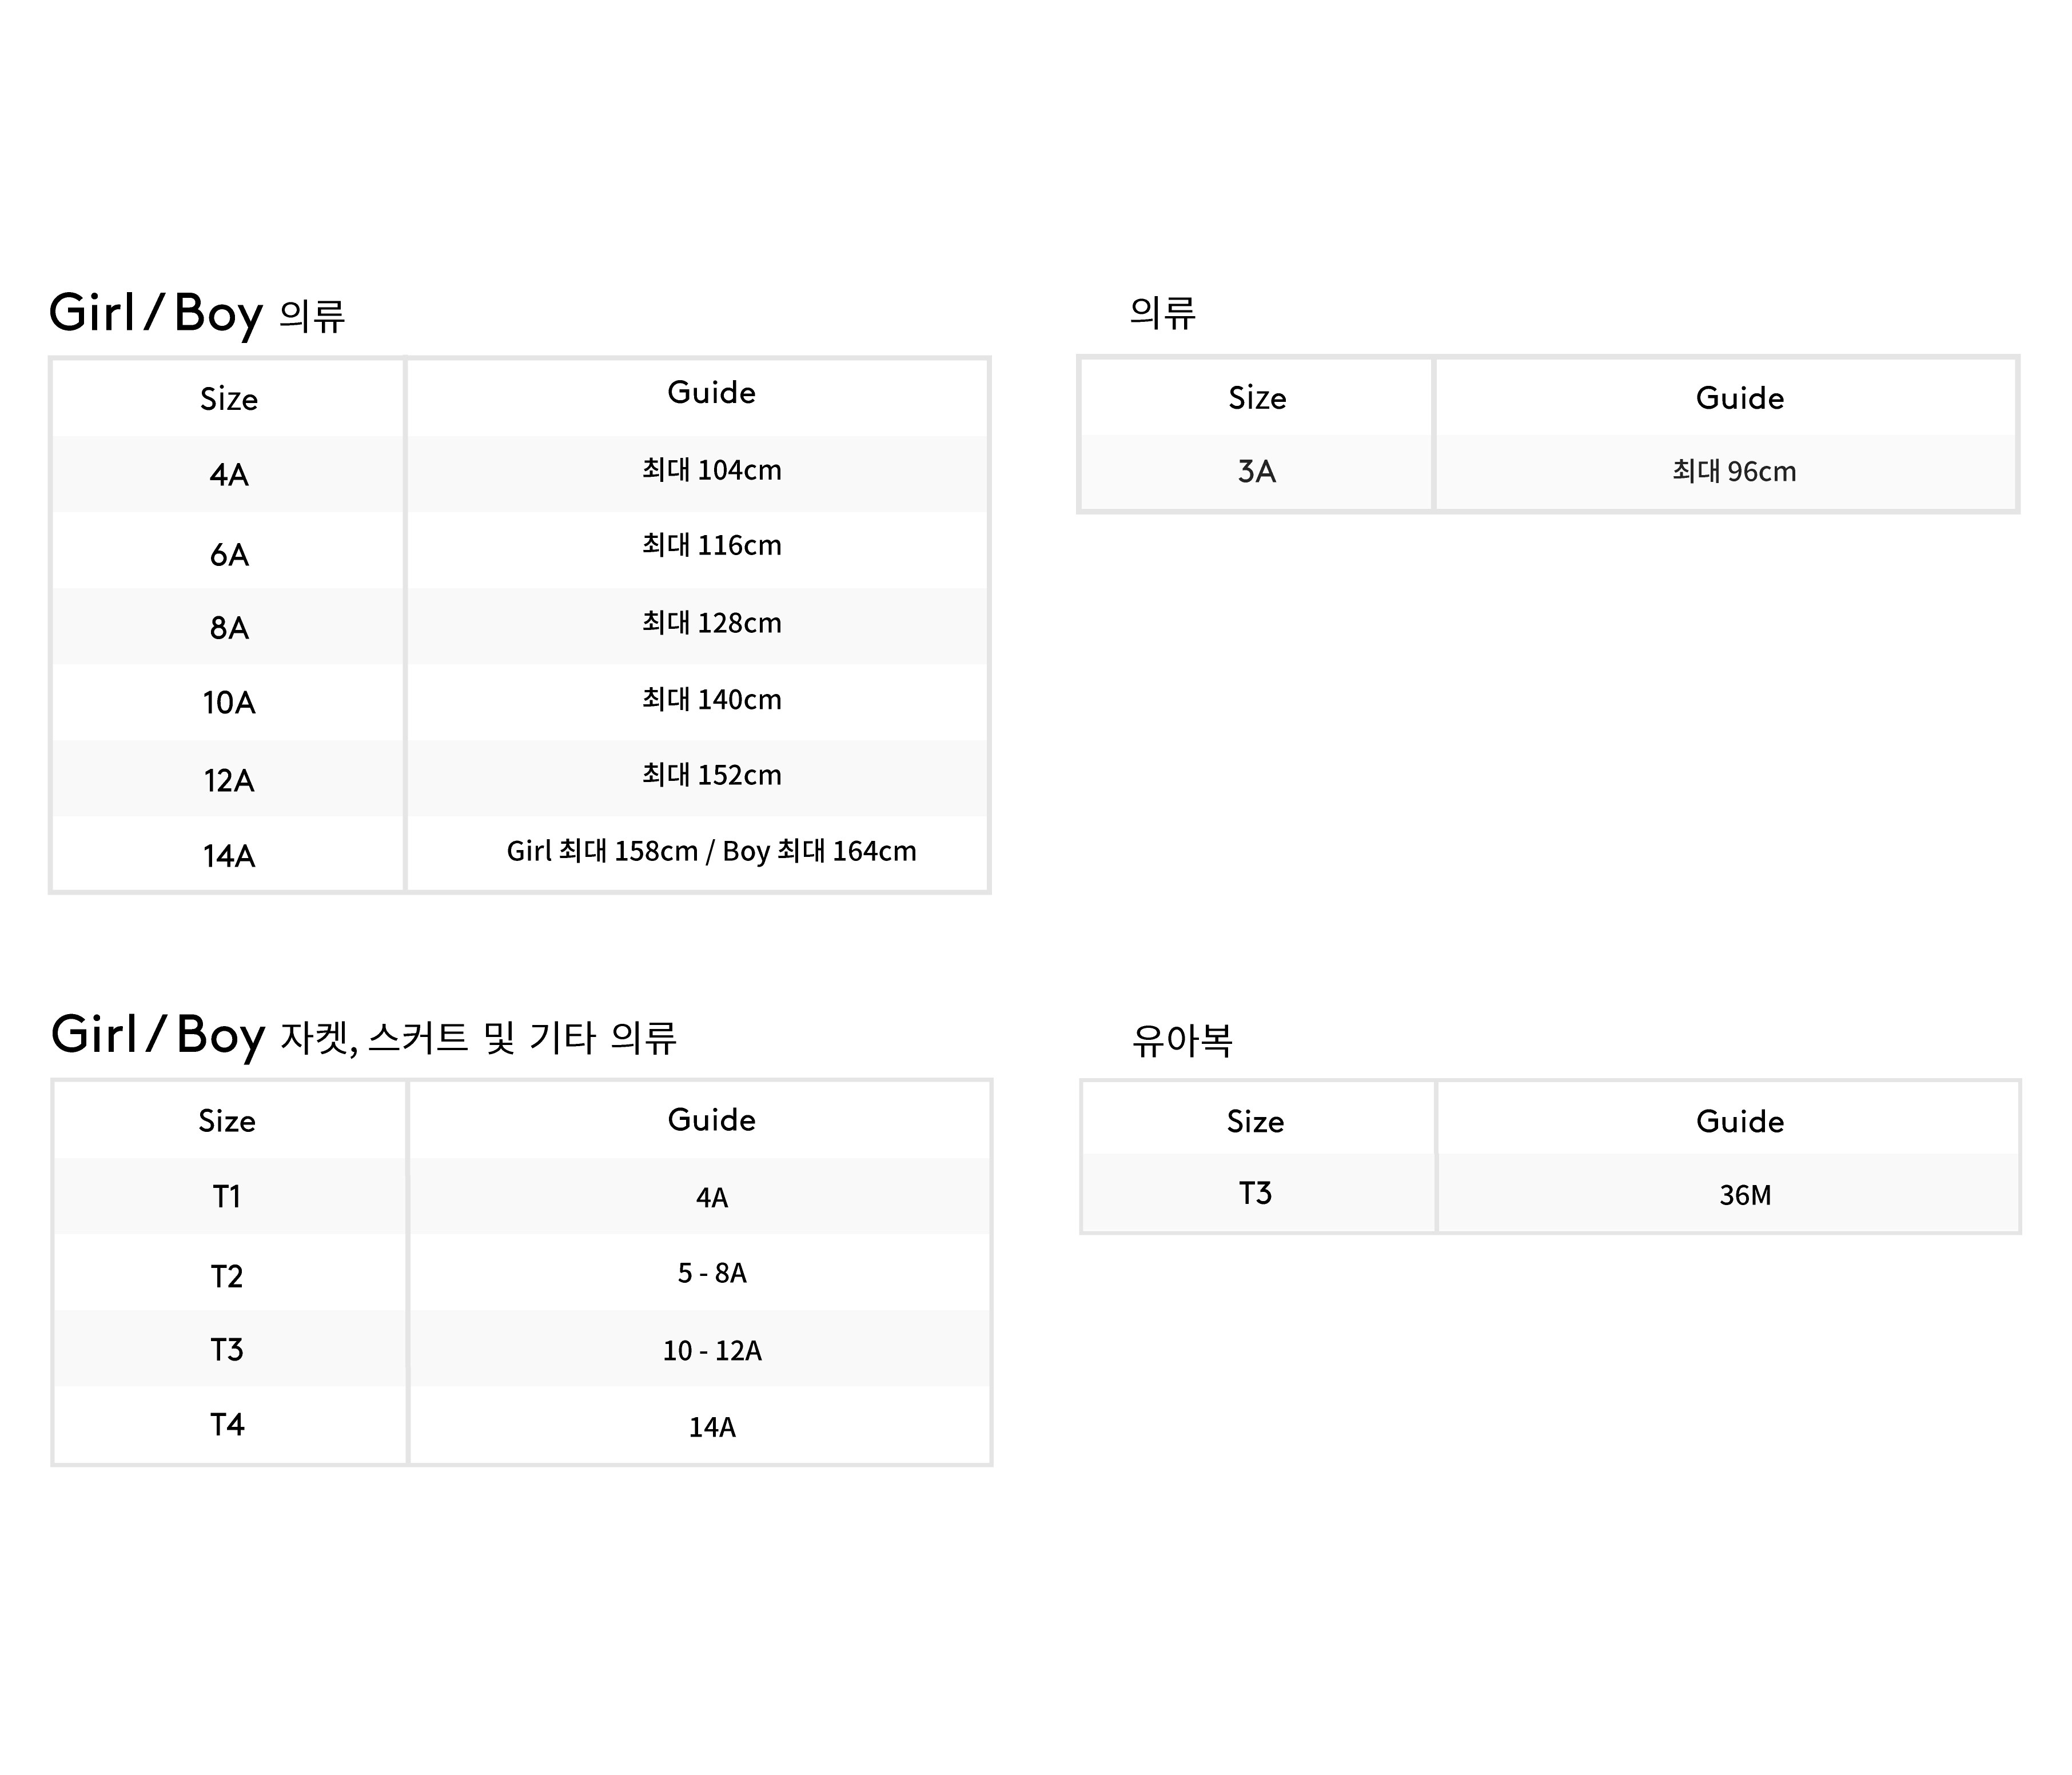Click the 4A size cell in clothing table
Screen dimensions: 2072x1775
(x=229, y=474)
